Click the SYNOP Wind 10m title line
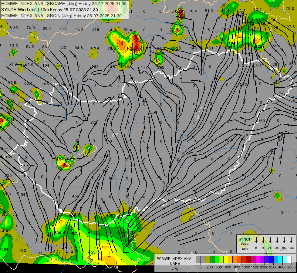 point(50,10)
